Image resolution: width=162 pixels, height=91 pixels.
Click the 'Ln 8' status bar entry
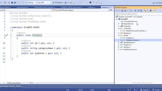pyautogui.click(x=68, y=90)
